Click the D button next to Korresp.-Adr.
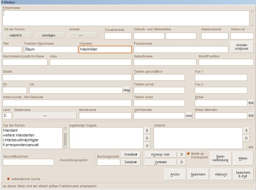This screenshot has height=190, width=256. 182,155
